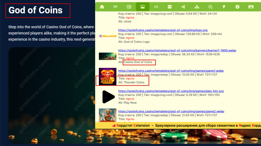Image resolution: width=261 pixels, height=146 pixels.
Task: Open the sitemap hierarchy icon tab
Action: (x=197, y=7)
